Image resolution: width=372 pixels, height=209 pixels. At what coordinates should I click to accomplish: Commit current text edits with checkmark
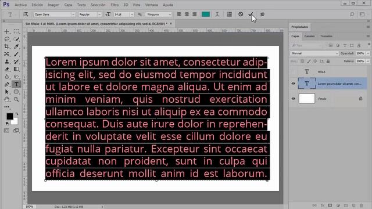click(x=251, y=14)
